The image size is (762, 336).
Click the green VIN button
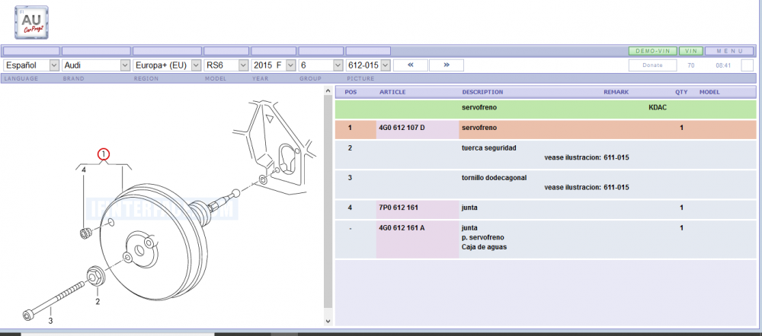[x=690, y=51]
